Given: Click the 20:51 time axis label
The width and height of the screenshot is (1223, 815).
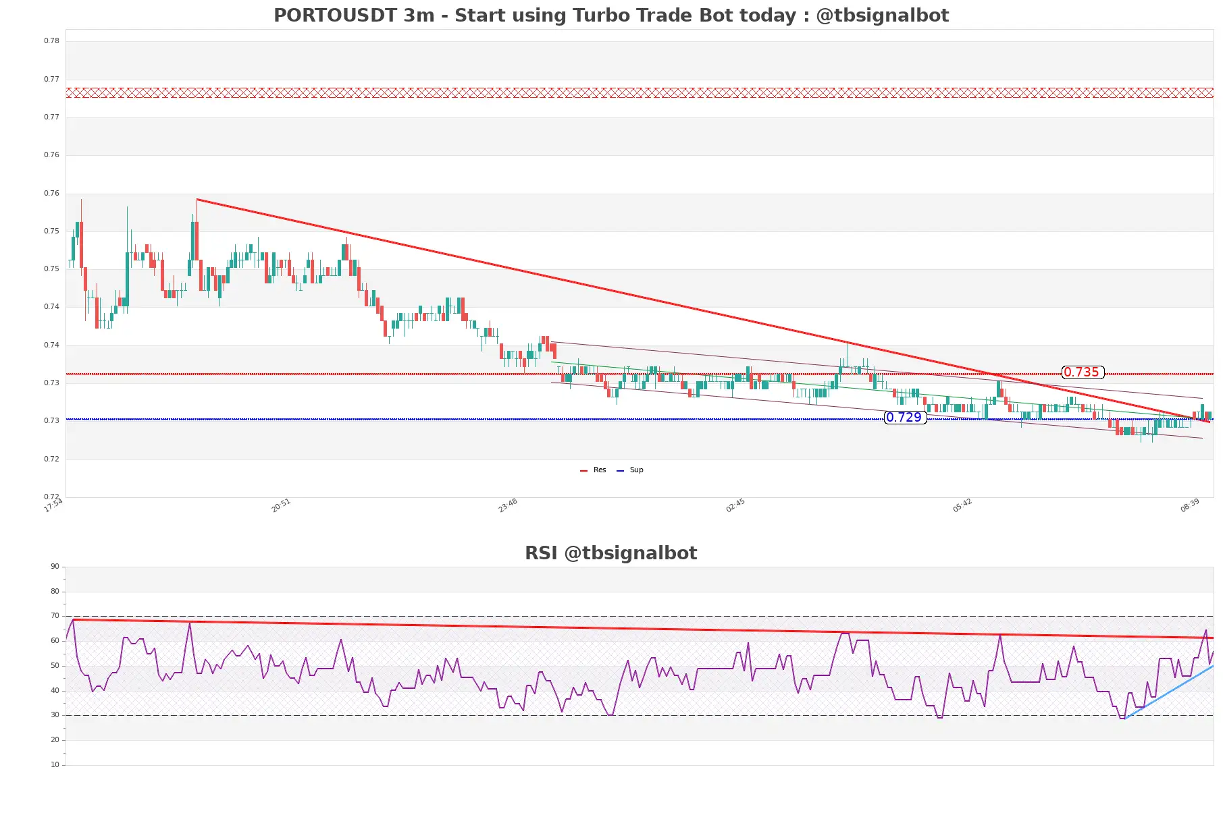Looking at the screenshot, I should coord(281,505).
